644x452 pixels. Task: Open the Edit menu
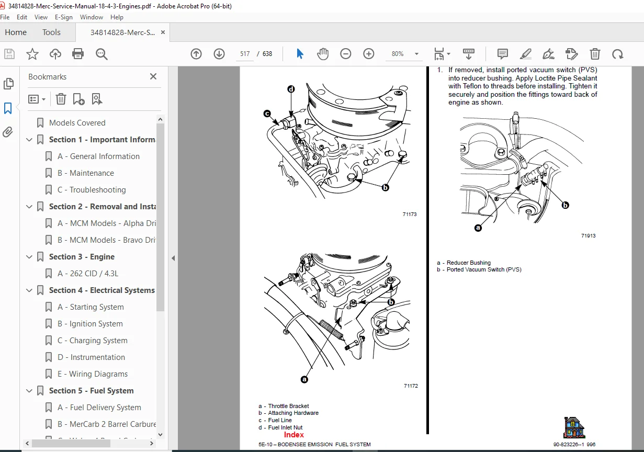22,17
